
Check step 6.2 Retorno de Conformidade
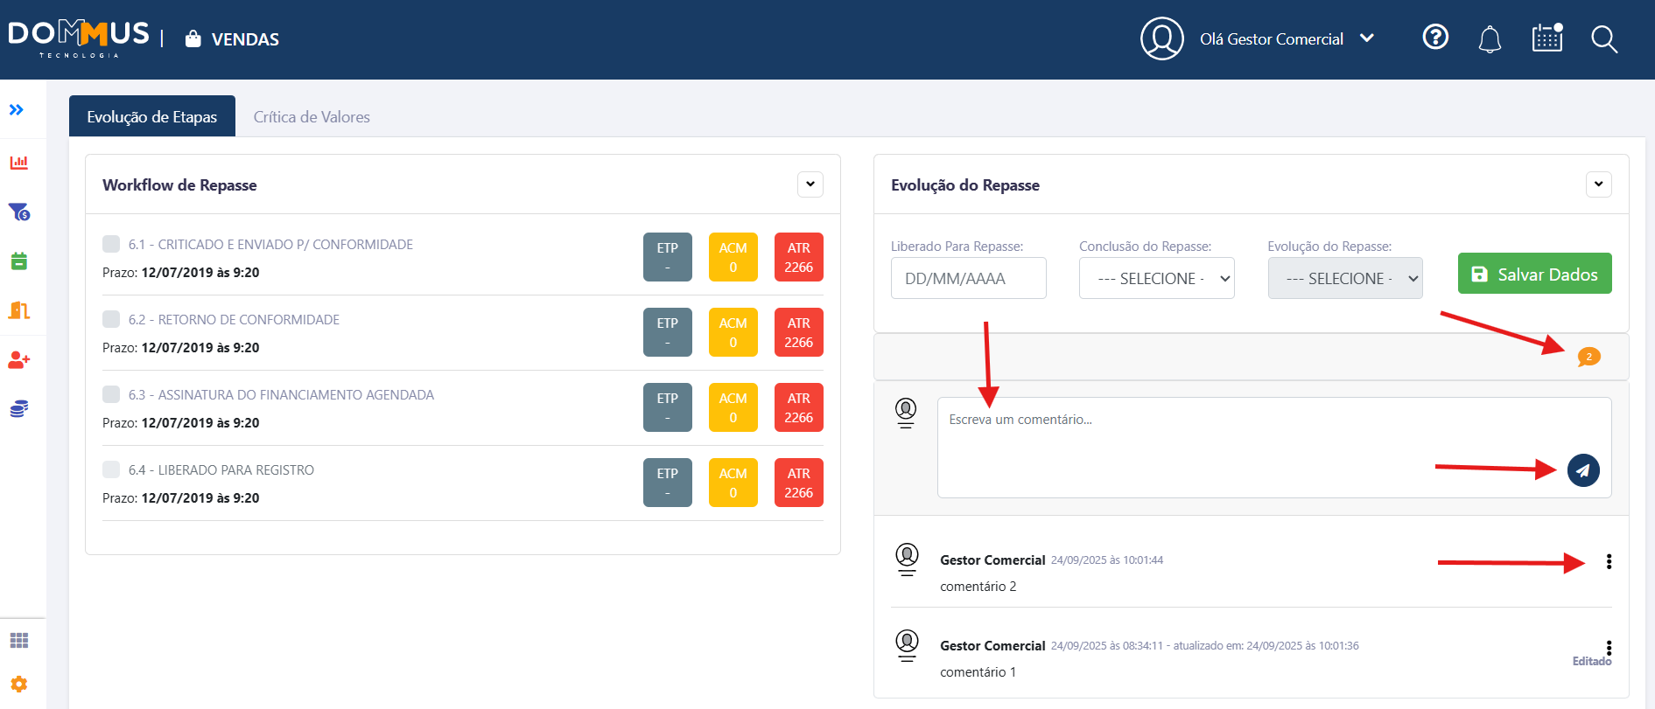point(111,319)
